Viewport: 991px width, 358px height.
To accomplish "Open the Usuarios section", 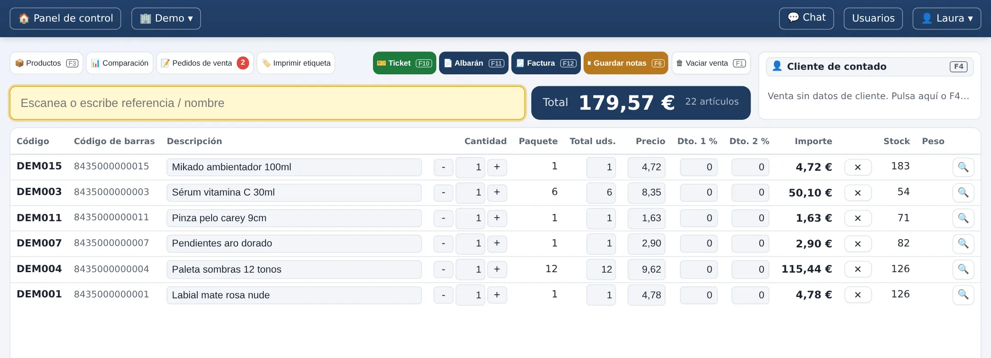I will coord(873,18).
